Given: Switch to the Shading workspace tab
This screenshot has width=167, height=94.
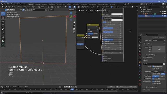Looking at the screenshot, I should point(69,4).
